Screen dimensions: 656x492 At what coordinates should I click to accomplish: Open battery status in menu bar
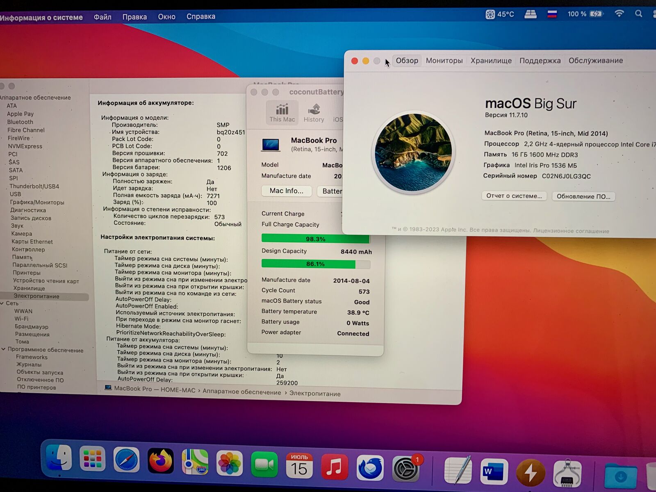click(585, 14)
